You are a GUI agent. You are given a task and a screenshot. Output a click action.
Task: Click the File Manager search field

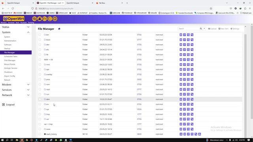[x=189, y=29]
